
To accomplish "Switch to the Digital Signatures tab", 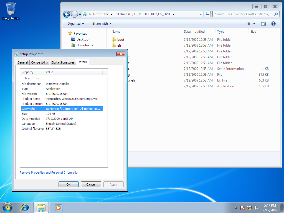I will tap(63, 62).
